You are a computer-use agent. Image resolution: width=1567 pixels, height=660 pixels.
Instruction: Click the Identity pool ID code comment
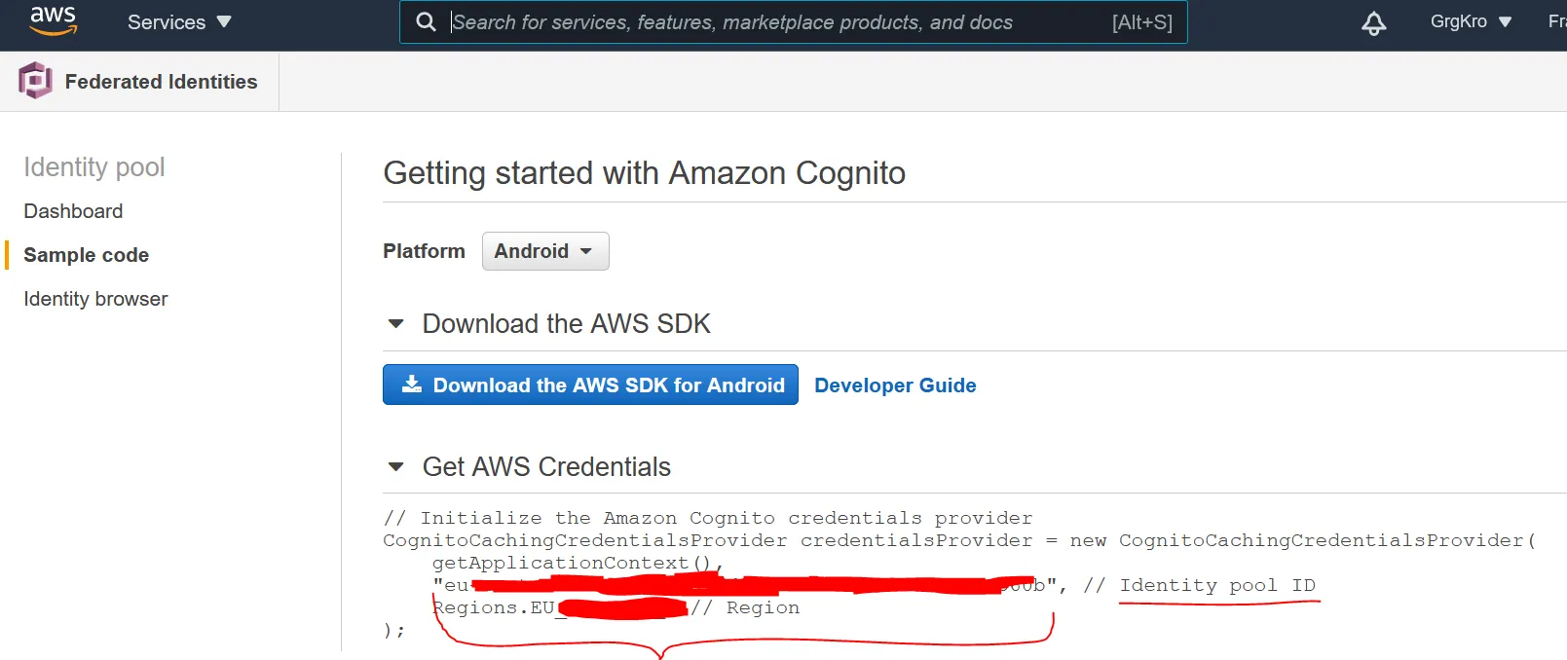click(x=1216, y=585)
